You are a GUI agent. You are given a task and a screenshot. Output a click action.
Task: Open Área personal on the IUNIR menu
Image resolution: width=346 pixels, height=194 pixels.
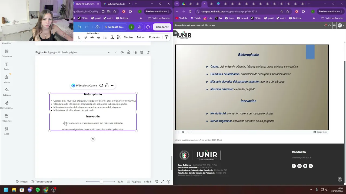[197, 25]
